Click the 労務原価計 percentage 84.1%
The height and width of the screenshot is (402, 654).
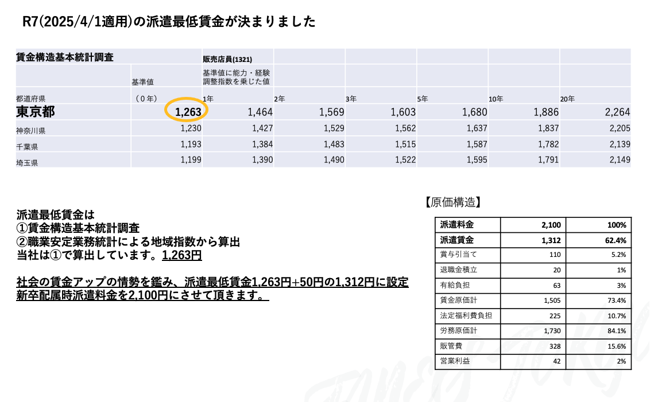[x=617, y=331]
